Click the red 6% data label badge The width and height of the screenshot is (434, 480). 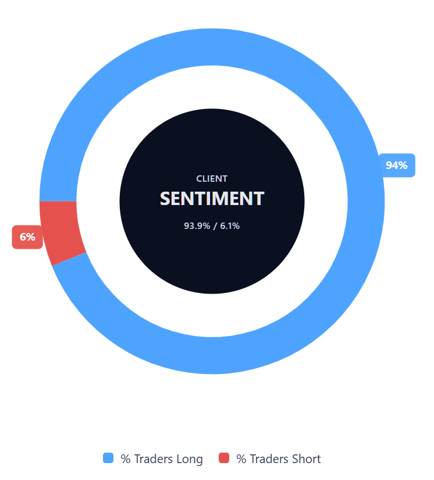point(27,237)
